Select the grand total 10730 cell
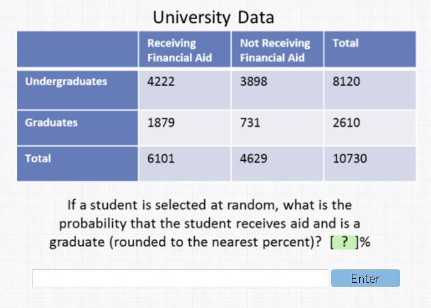The width and height of the screenshot is (431, 308). (x=350, y=158)
